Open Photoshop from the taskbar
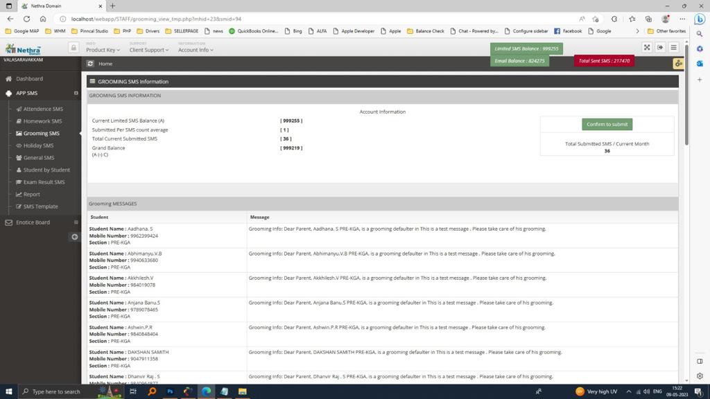The height and width of the screenshot is (399, 710). pyautogui.click(x=171, y=391)
